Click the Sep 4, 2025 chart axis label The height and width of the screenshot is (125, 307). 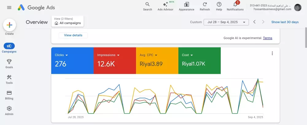click(x=255, y=117)
